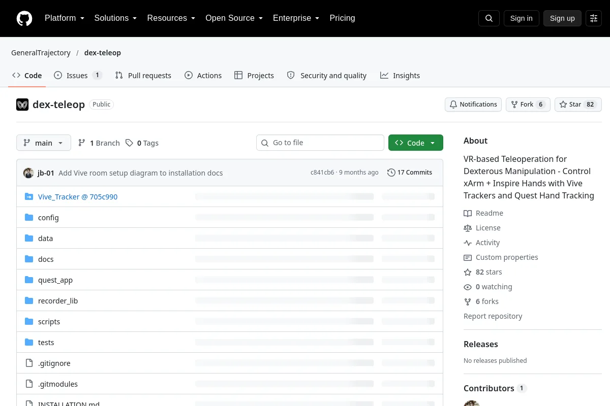The width and height of the screenshot is (610, 406).
Task: Click the dex-teleop repository avatar icon
Action: coord(22,105)
